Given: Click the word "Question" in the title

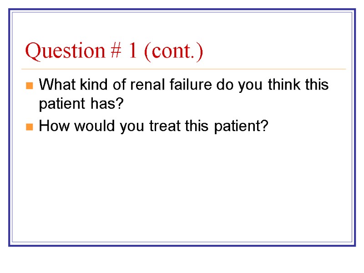Looking at the screenshot, I should [64, 51].
